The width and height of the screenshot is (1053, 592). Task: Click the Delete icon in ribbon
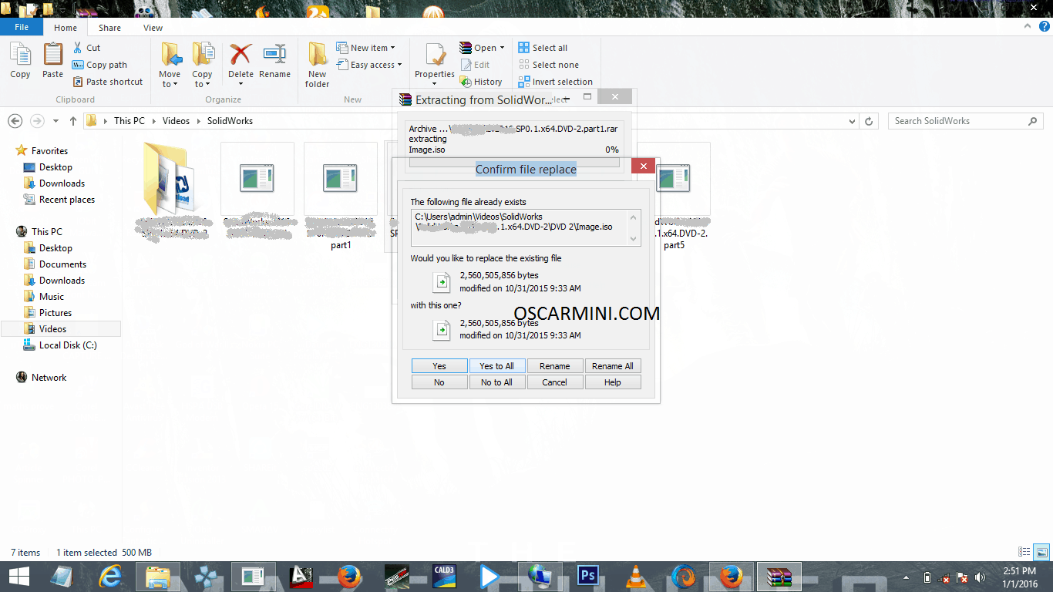coord(241,60)
